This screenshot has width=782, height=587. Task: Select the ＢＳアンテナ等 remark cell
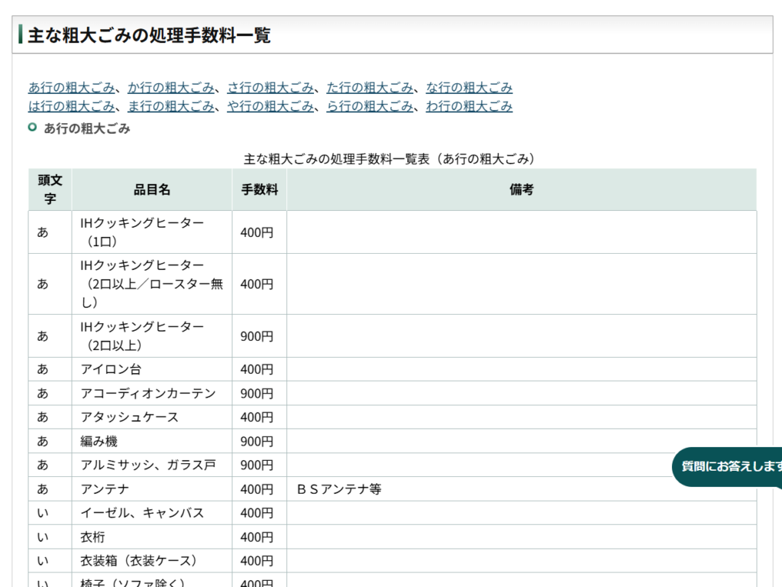pos(338,489)
